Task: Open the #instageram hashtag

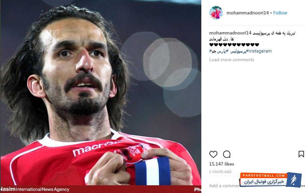Action: point(259,51)
